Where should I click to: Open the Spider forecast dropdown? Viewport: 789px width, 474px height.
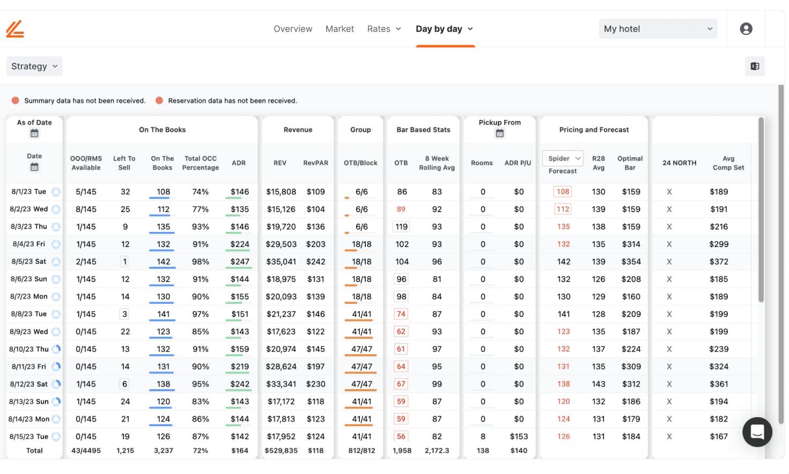tap(562, 158)
